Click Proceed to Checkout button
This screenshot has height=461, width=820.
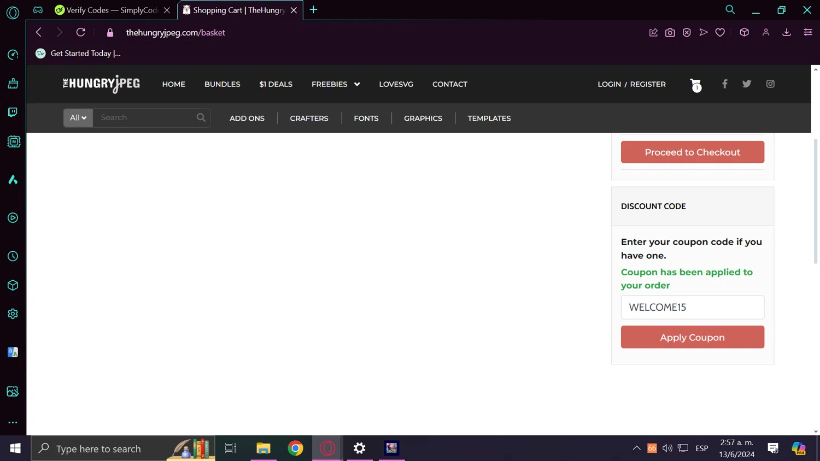(693, 152)
